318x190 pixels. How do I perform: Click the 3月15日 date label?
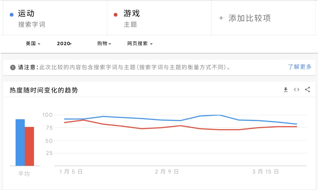266,172
